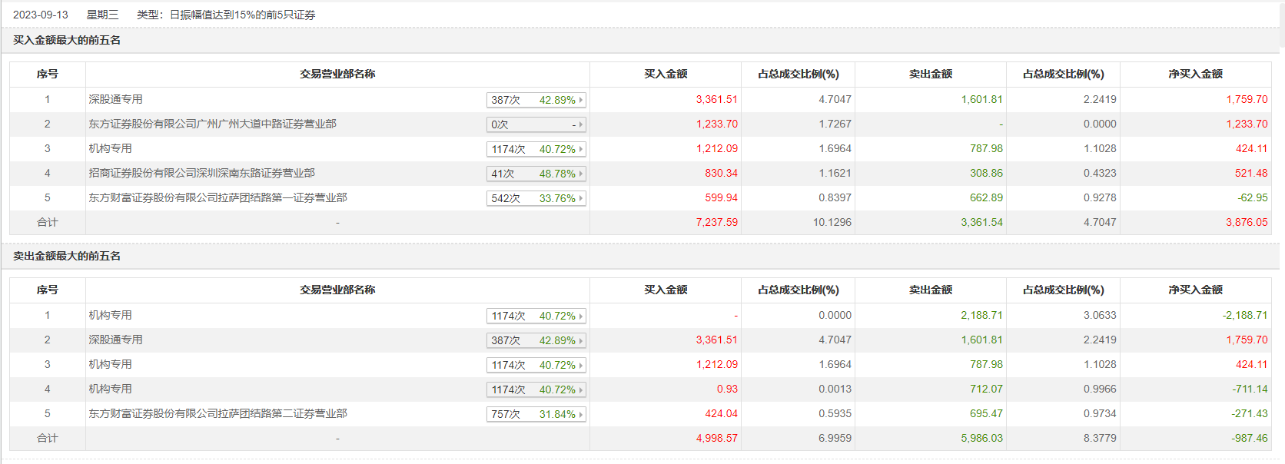
Task: Open 东方证券广州大道中路证券营业部 link
Action: (x=212, y=124)
